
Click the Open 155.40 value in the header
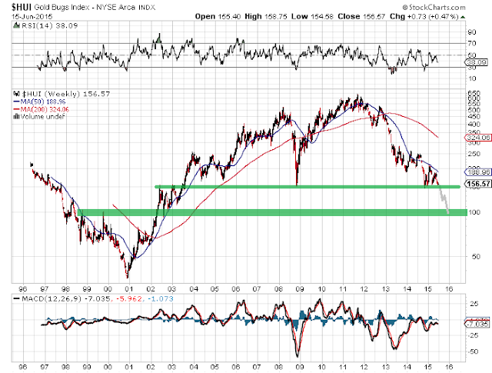(x=218, y=16)
